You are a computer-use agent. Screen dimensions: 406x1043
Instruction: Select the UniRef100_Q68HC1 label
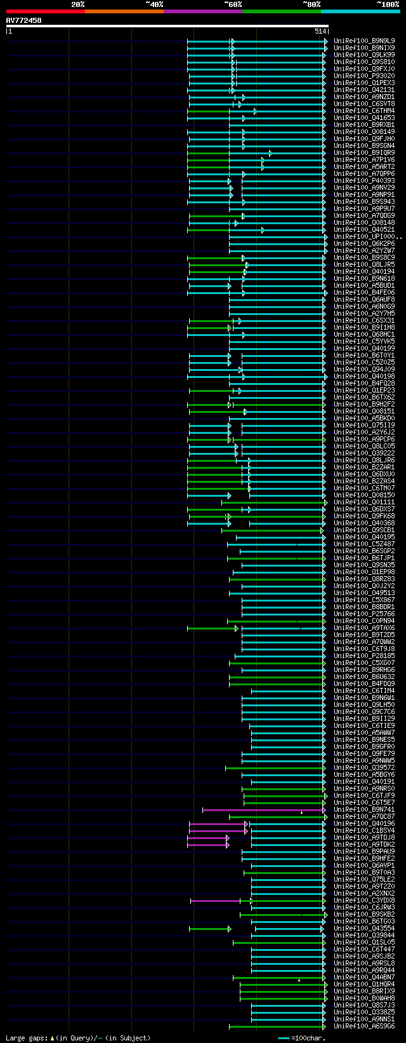pyautogui.click(x=364, y=334)
